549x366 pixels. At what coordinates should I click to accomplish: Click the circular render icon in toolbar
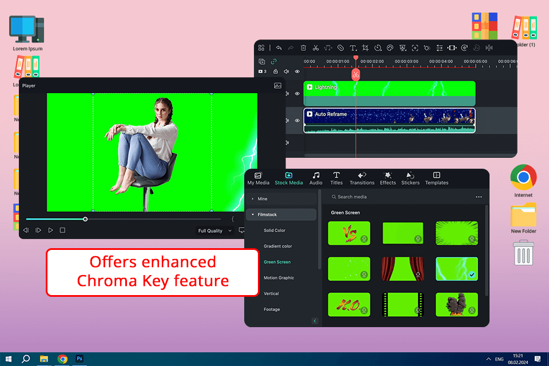464,47
